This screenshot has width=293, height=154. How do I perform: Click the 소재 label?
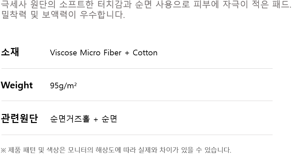10,52
